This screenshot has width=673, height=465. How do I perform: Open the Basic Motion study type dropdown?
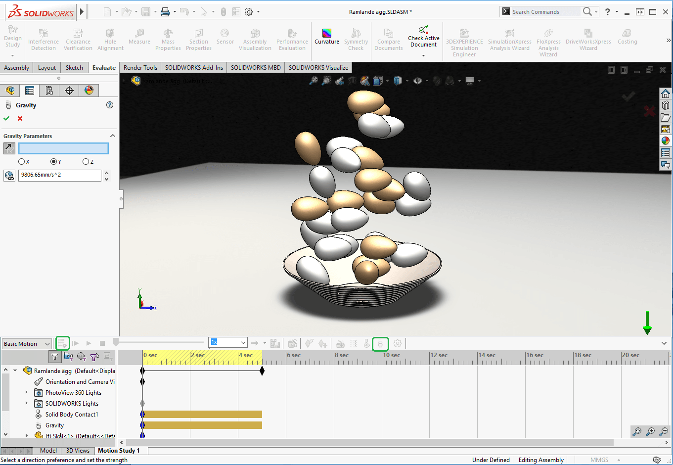tap(27, 344)
